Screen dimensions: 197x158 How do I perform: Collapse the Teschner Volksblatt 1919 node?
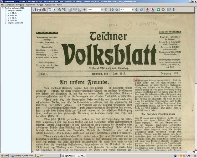(3, 8)
